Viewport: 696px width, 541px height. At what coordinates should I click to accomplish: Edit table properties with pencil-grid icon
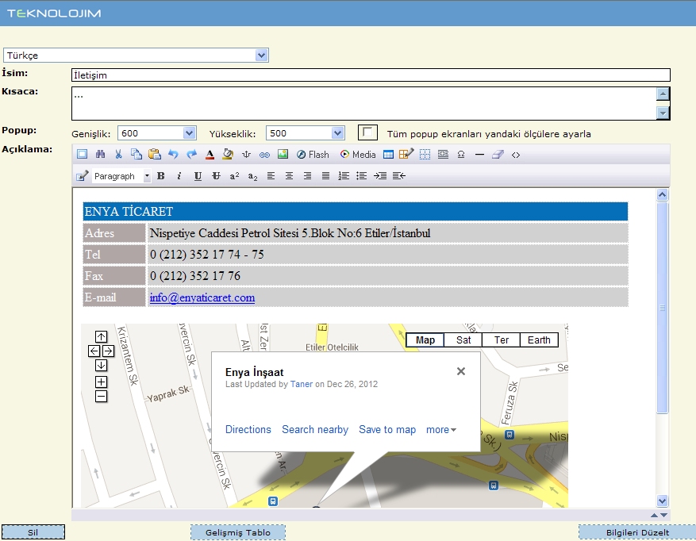(406, 154)
